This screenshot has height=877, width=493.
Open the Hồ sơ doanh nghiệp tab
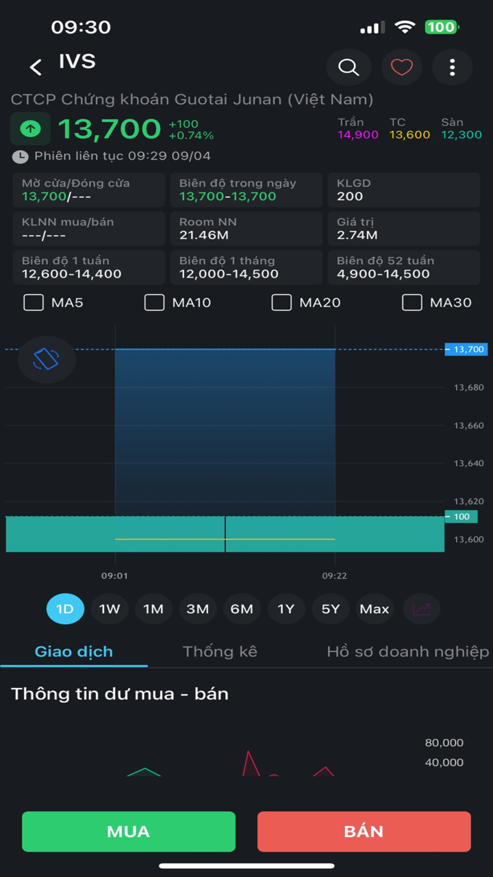407,652
